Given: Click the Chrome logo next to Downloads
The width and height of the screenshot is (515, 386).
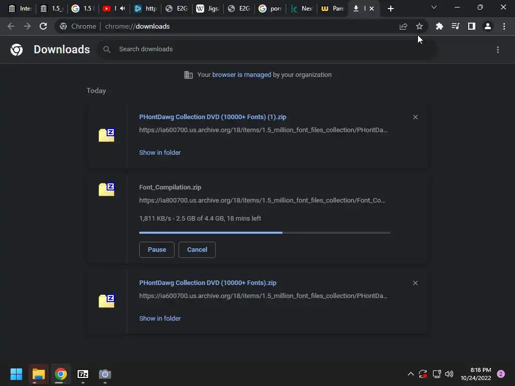Looking at the screenshot, I should click(x=17, y=50).
